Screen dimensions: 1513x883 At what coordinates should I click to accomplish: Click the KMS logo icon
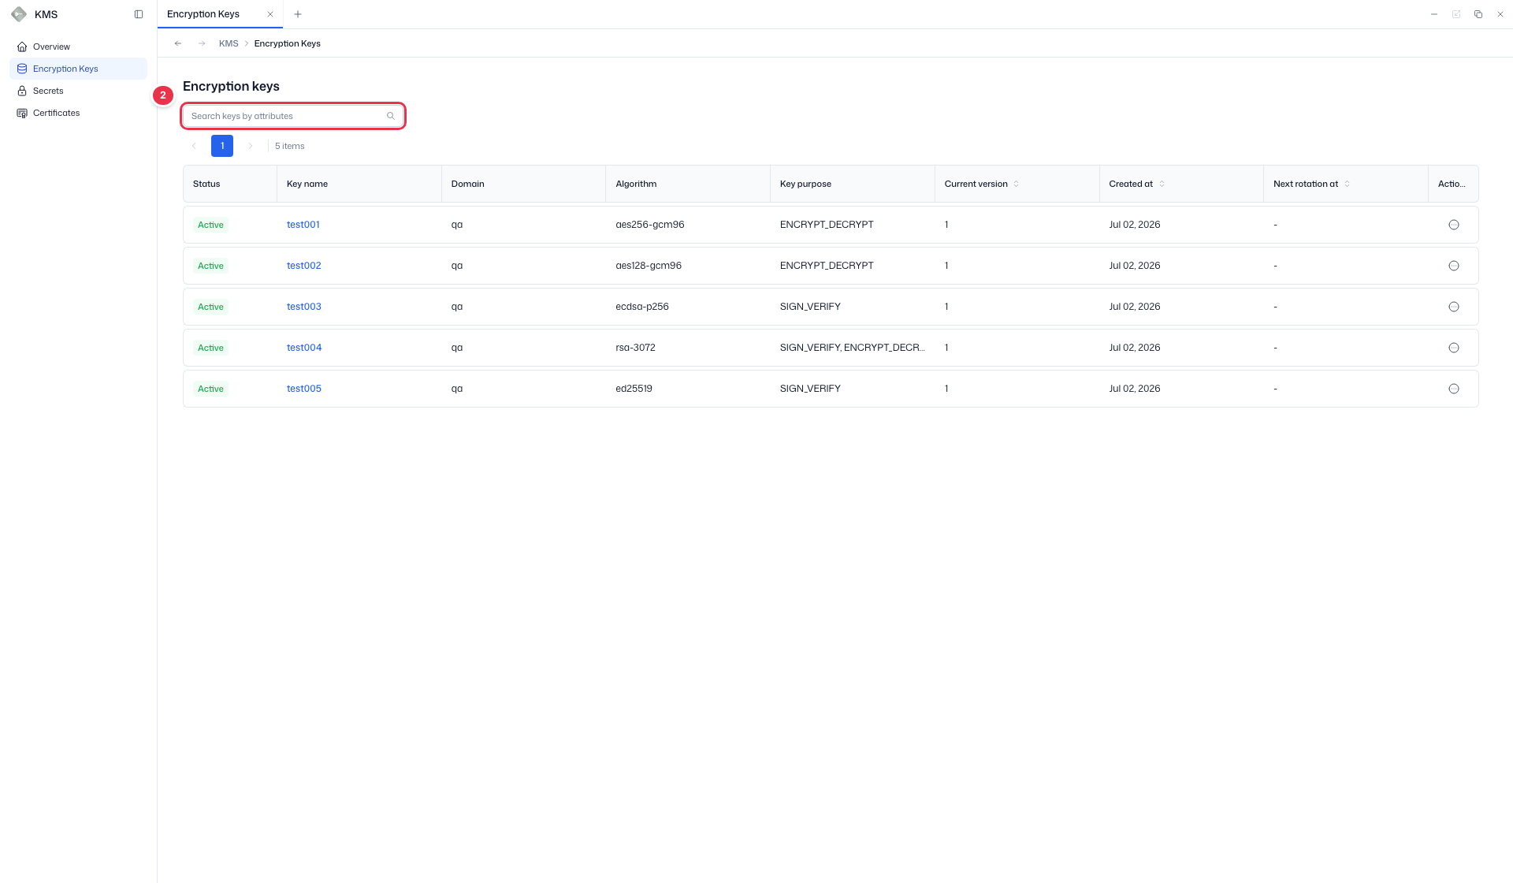[x=19, y=14]
